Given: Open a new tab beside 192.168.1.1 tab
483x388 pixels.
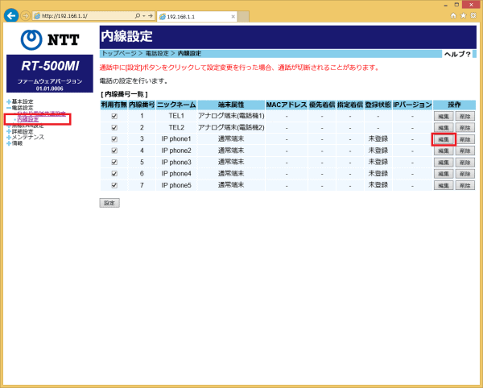Looking at the screenshot, I should click(243, 17).
